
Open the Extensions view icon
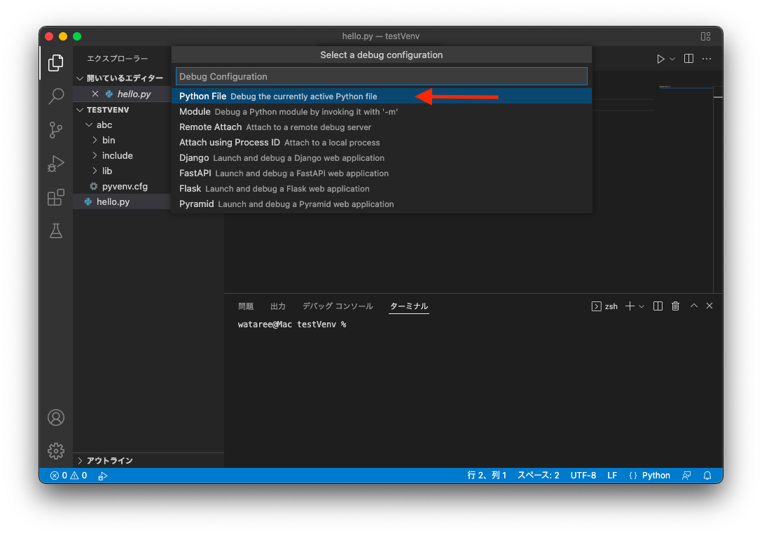point(56,197)
